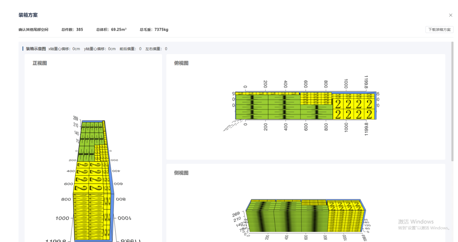Click the 确认其他尾部空间 label
The height and width of the screenshot is (242, 458).
tap(33, 30)
